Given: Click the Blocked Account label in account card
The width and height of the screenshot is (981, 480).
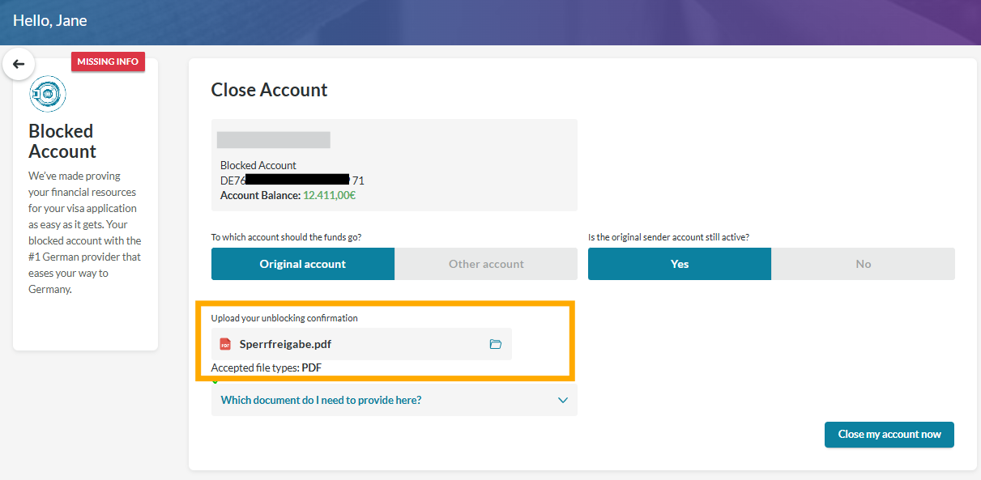Looking at the screenshot, I should click(x=258, y=165).
